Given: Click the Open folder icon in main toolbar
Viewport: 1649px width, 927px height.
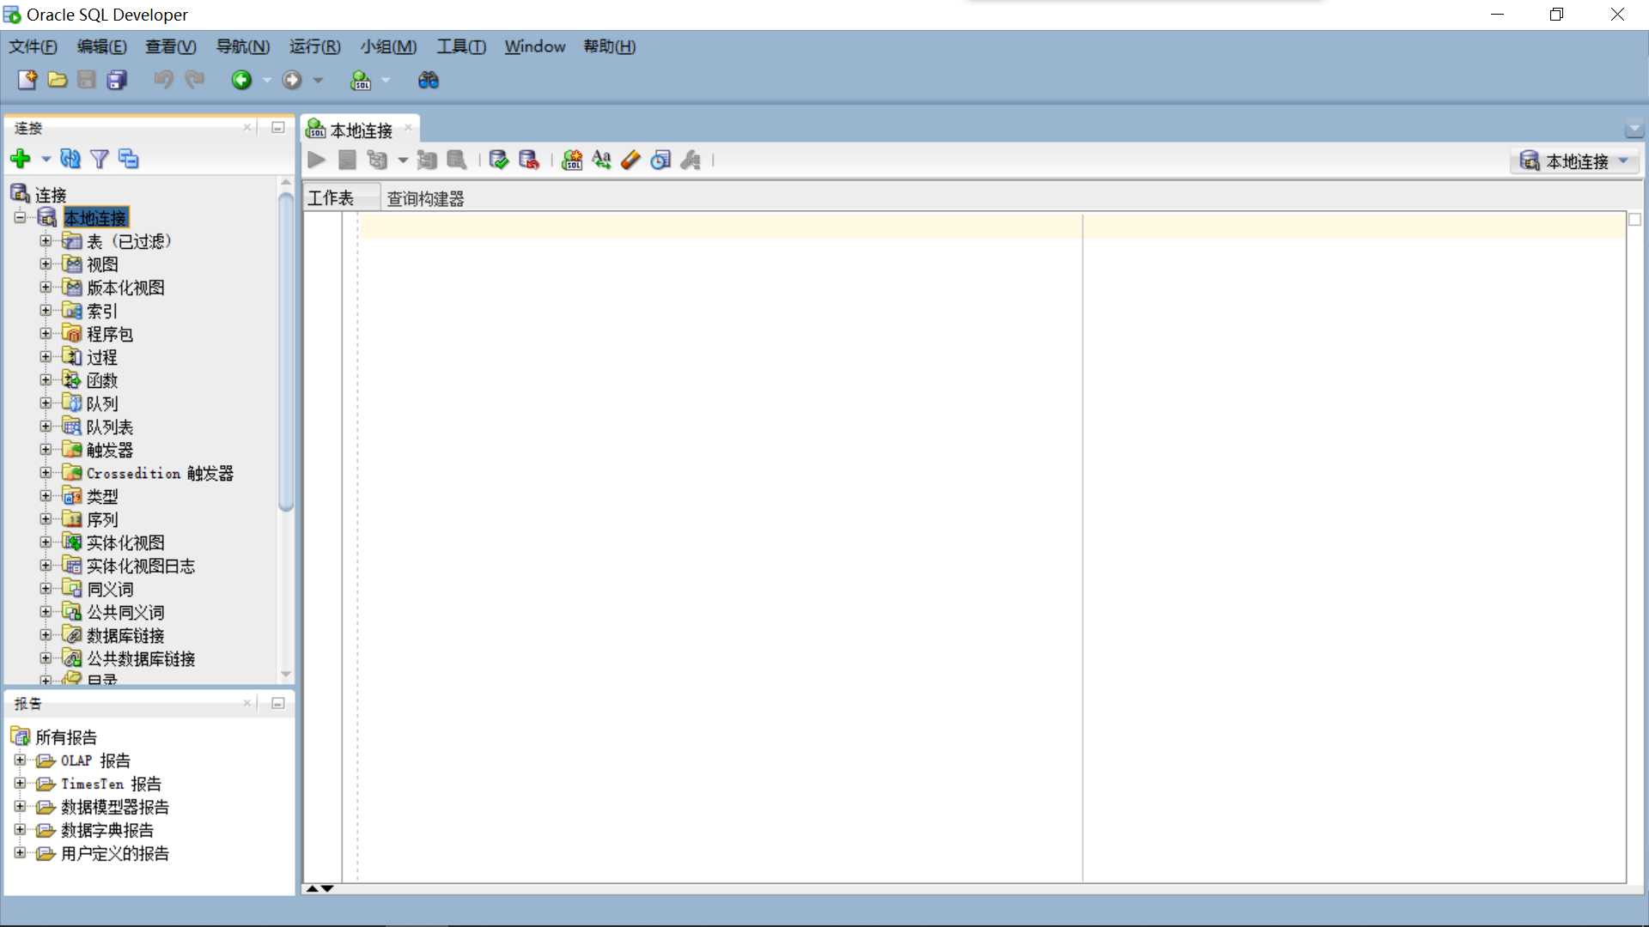Looking at the screenshot, I should click(58, 80).
